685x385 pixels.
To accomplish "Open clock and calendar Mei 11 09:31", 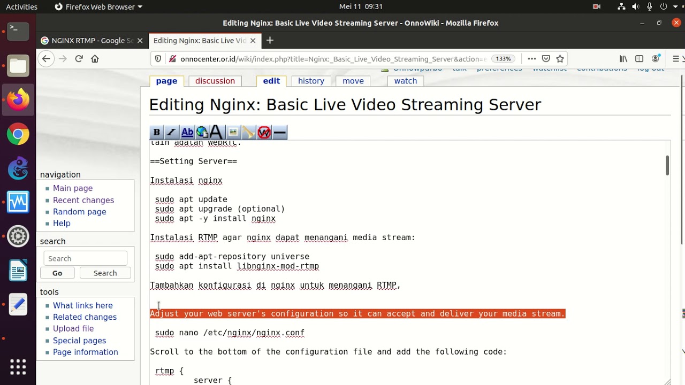I will 361,6.
